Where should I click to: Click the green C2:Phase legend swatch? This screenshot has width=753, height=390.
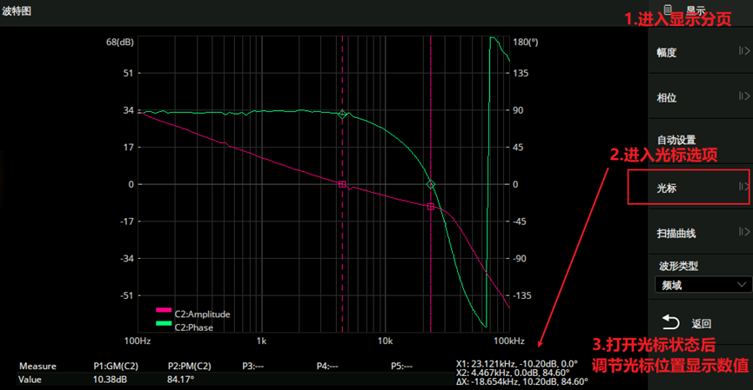click(x=164, y=327)
